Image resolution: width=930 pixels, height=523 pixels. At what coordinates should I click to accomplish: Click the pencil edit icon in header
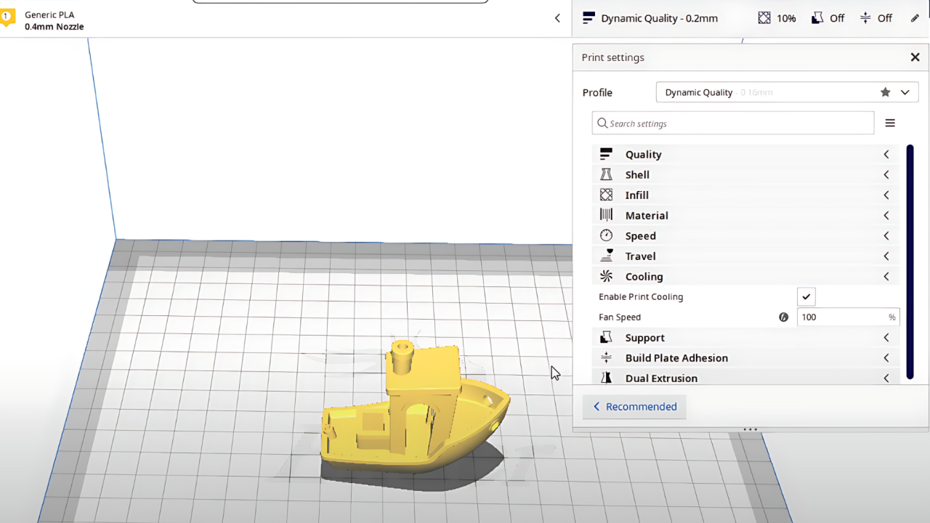915,18
